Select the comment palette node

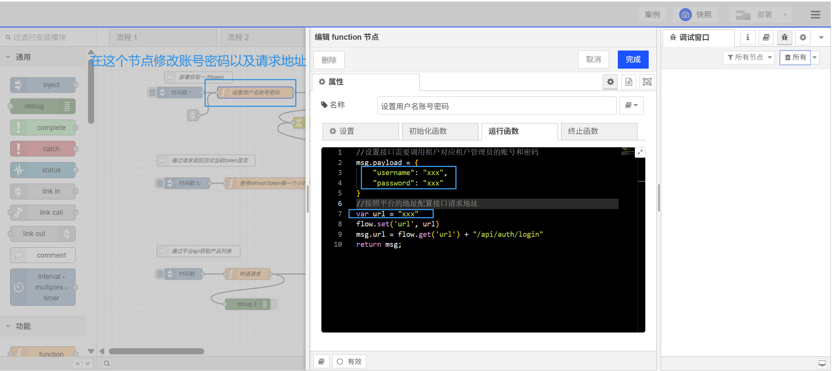point(43,255)
